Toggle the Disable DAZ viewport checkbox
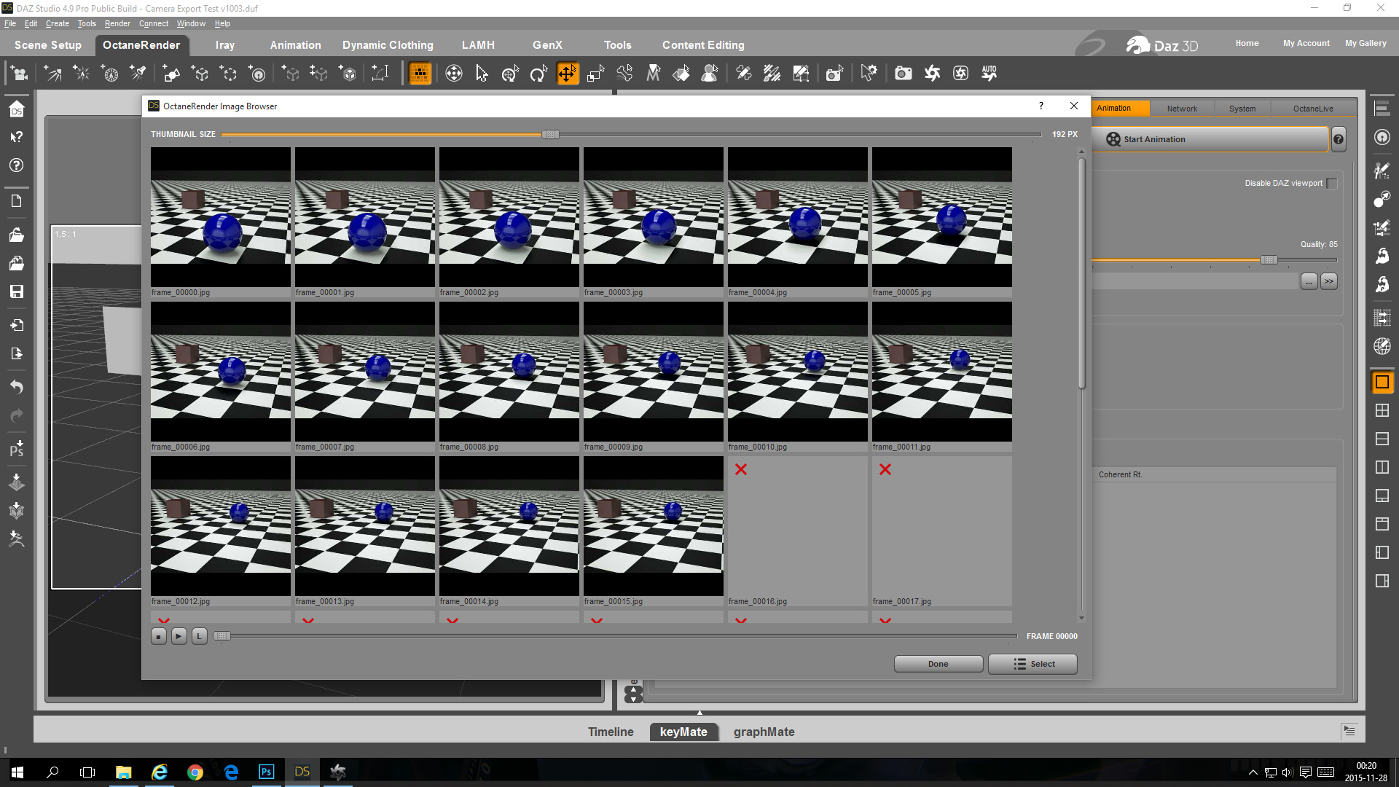This screenshot has height=787, width=1399. [1332, 184]
